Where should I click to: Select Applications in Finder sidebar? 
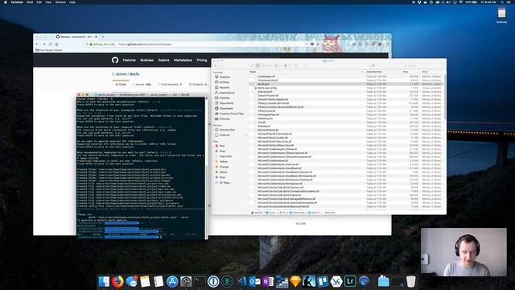227,93
